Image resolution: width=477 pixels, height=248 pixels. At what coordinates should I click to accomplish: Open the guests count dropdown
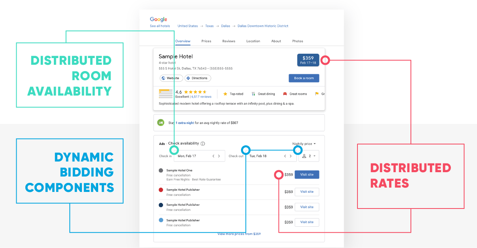click(309, 156)
